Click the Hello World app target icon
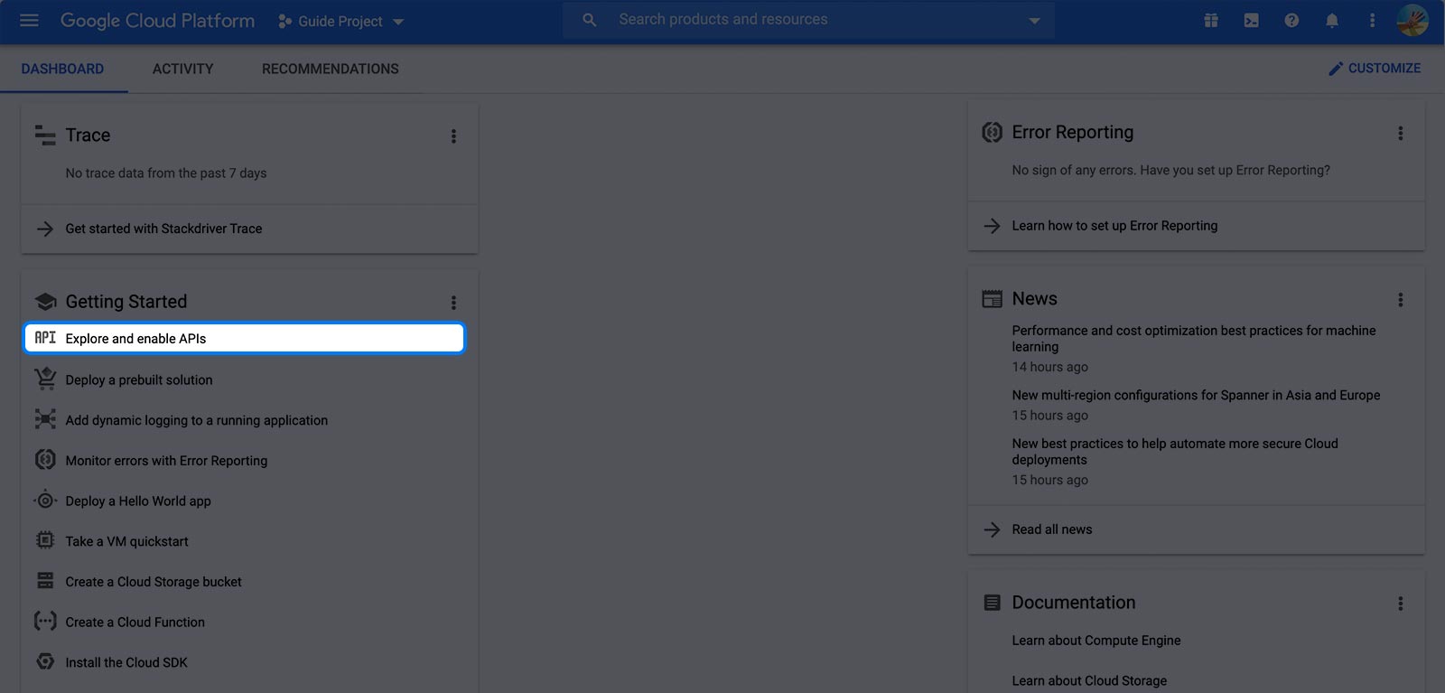This screenshot has height=693, width=1445. click(45, 501)
